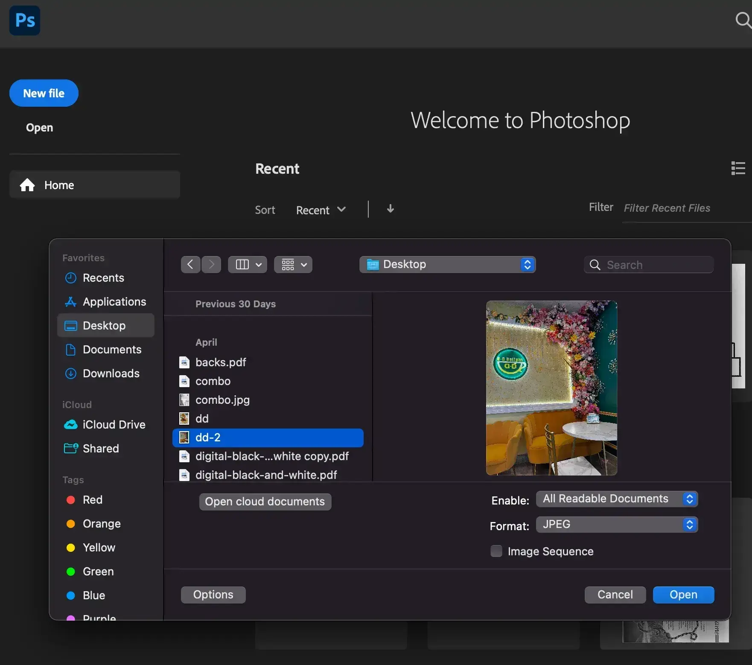Click the forward navigation arrow
This screenshot has width=752, height=665.
tap(211, 264)
